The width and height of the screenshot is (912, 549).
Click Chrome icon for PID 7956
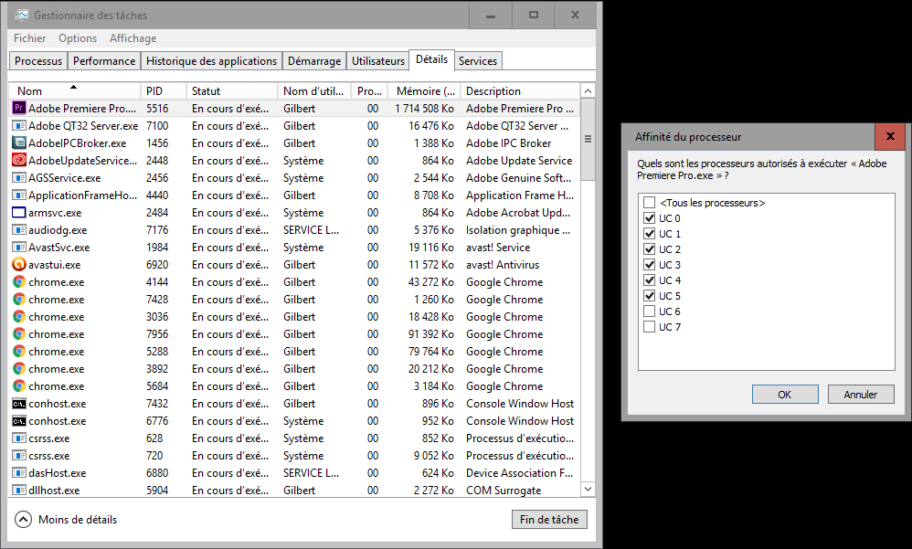point(19,334)
